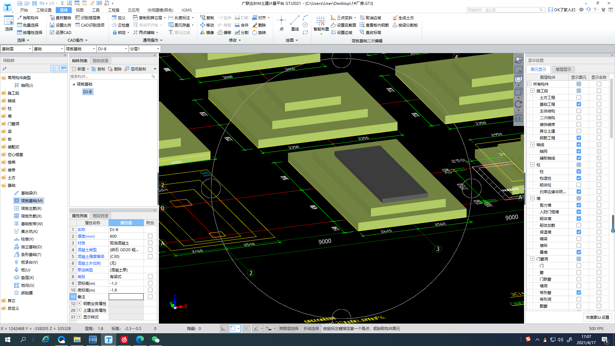Click the 云检查 tool

coord(120,25)
